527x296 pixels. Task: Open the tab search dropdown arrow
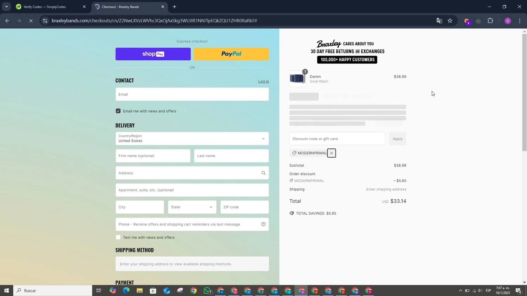tap(6, 7)
